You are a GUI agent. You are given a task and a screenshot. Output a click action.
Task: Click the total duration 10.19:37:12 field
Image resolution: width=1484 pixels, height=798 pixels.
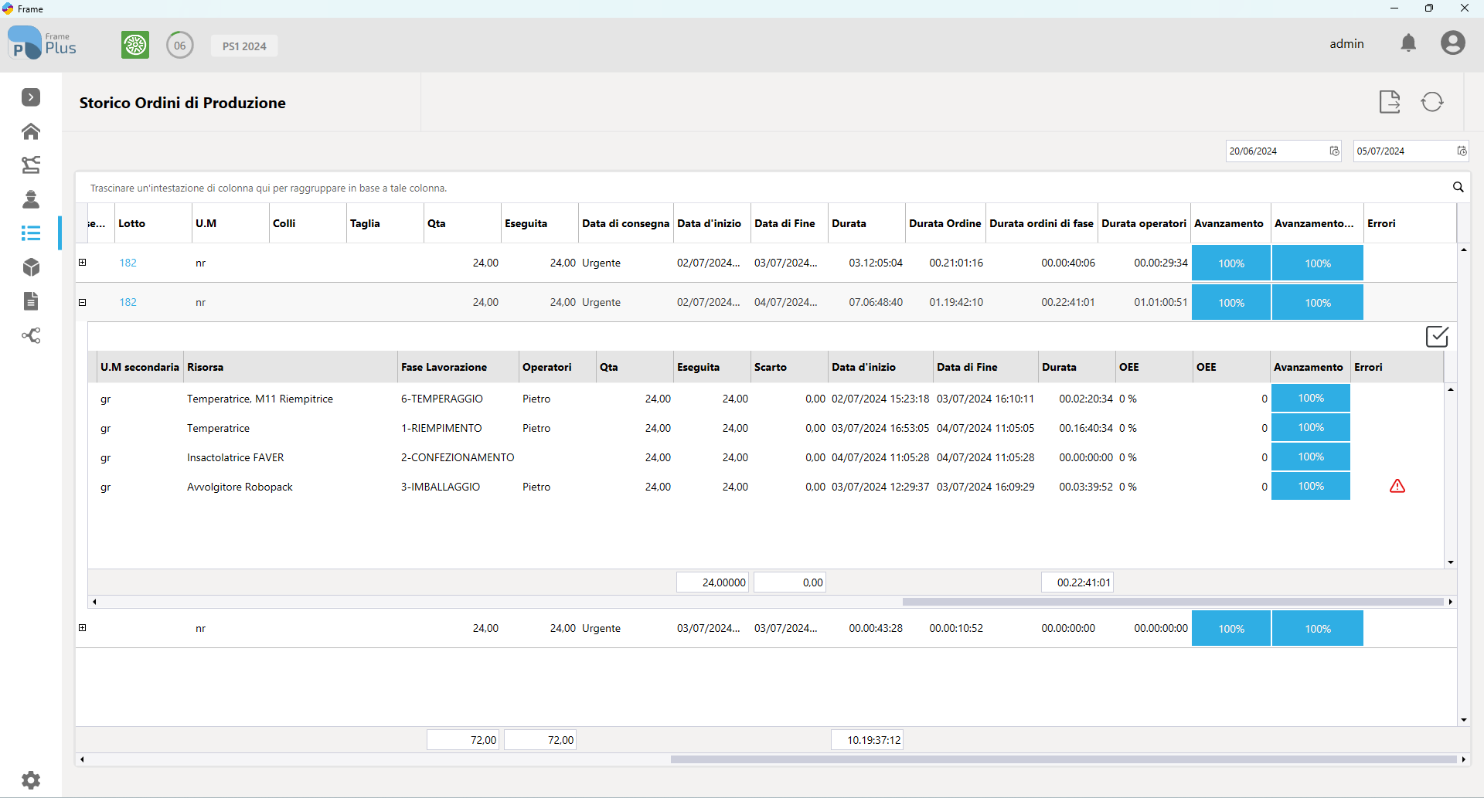[867, 740]
